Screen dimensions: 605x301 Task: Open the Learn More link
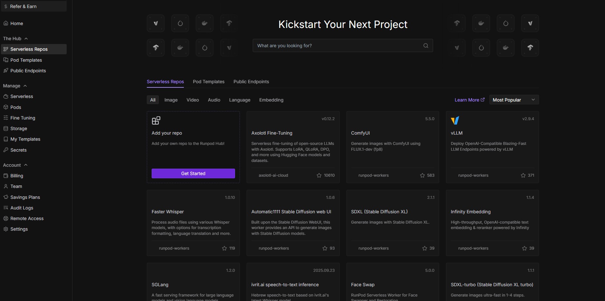tap(469, 100)
